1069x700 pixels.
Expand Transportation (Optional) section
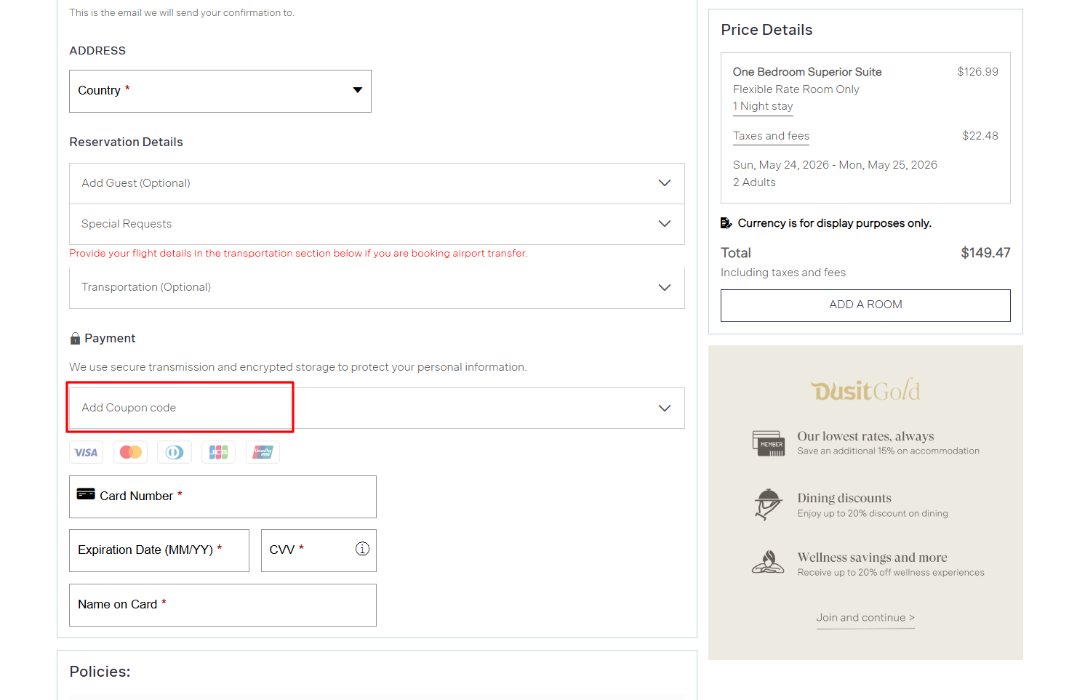tap(377, 287)
